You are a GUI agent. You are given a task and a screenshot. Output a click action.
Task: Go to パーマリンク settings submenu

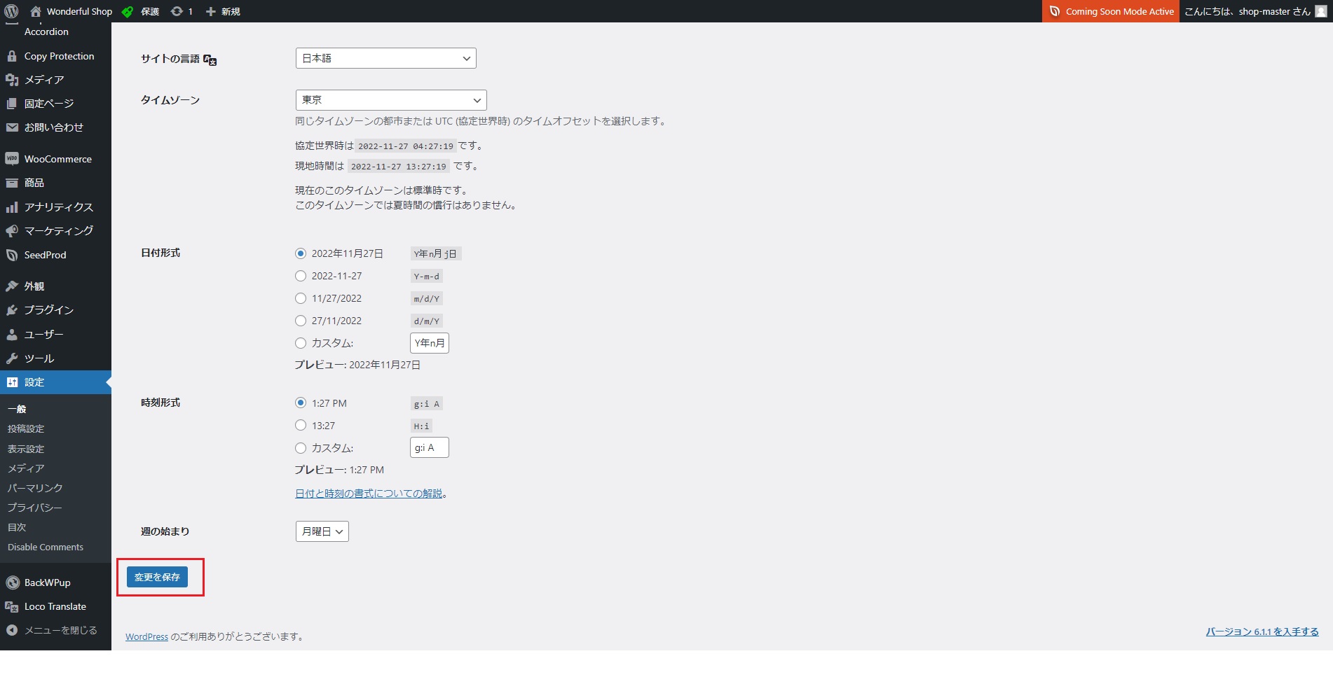click(35, 488)
